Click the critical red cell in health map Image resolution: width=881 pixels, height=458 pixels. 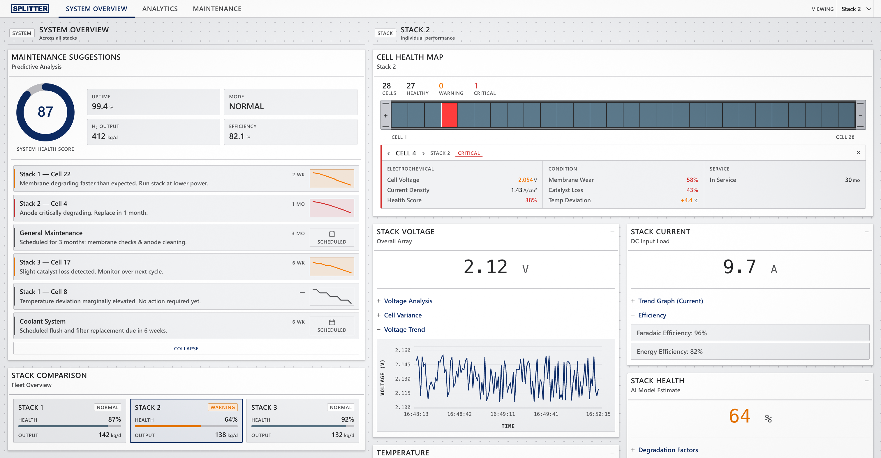click(449, 115)
